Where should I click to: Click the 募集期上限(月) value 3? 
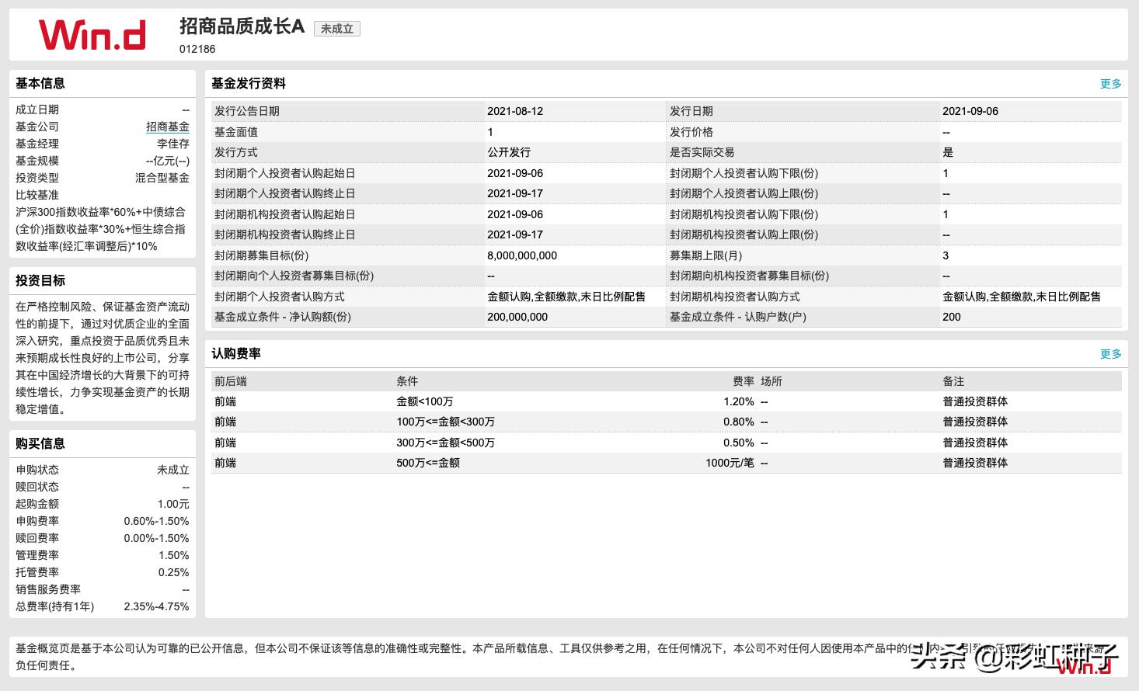click(947, 255)
